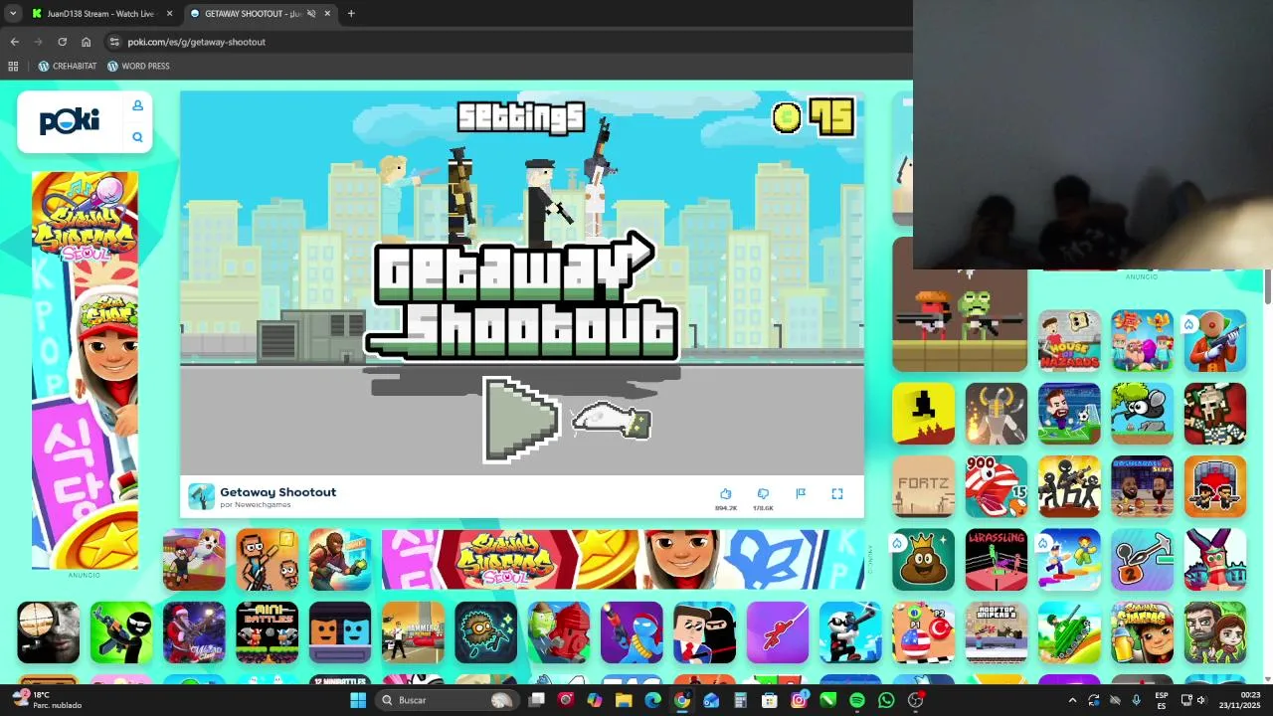Open the red stickman rope swing game
Viewport: 1273px width, 716px height.
(x=778, y=631)
